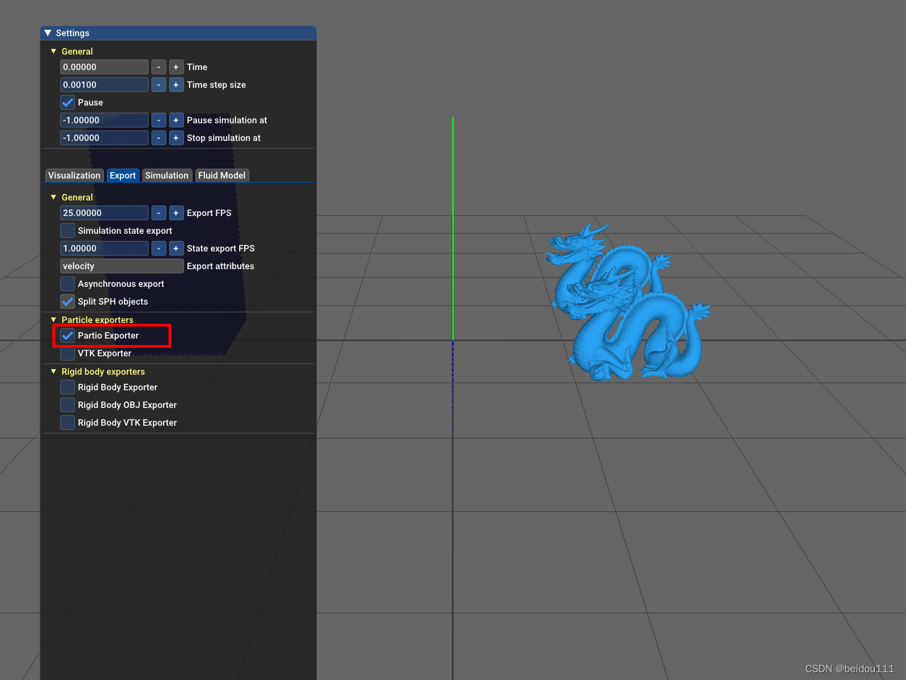906x680 pixels.
Task: Open the Simulation tab
Action: click(x=167, y=176)
